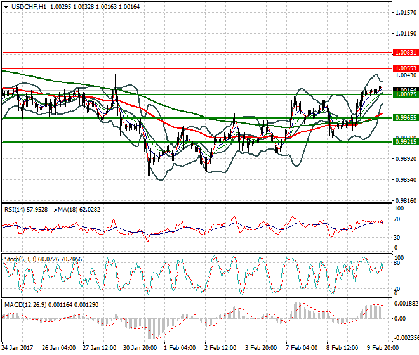The image size is (419, 355).
Task: Open the chart menu triangle beside USDCHF,H1
Action: coord(6,7)
